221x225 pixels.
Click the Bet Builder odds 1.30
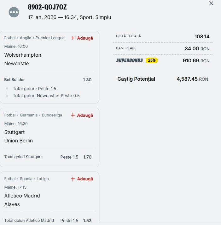87,80
